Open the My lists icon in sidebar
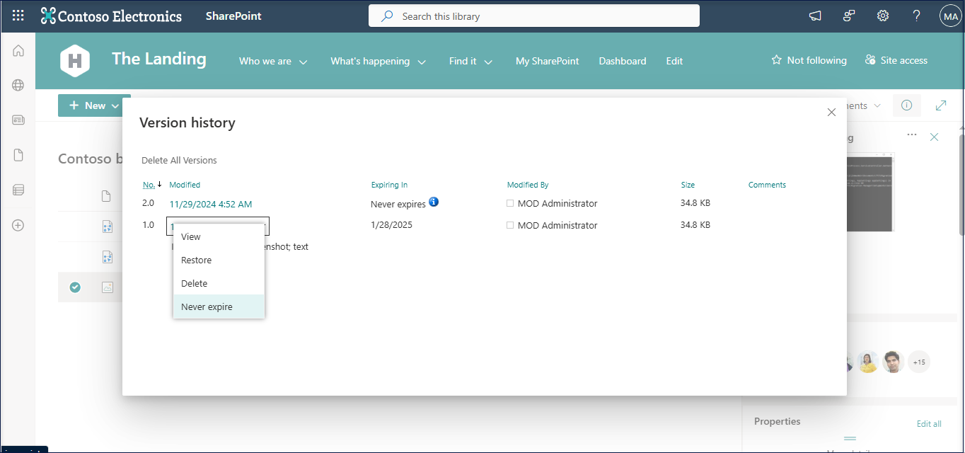This screenshot has width=965, height=453. [18, 190]
